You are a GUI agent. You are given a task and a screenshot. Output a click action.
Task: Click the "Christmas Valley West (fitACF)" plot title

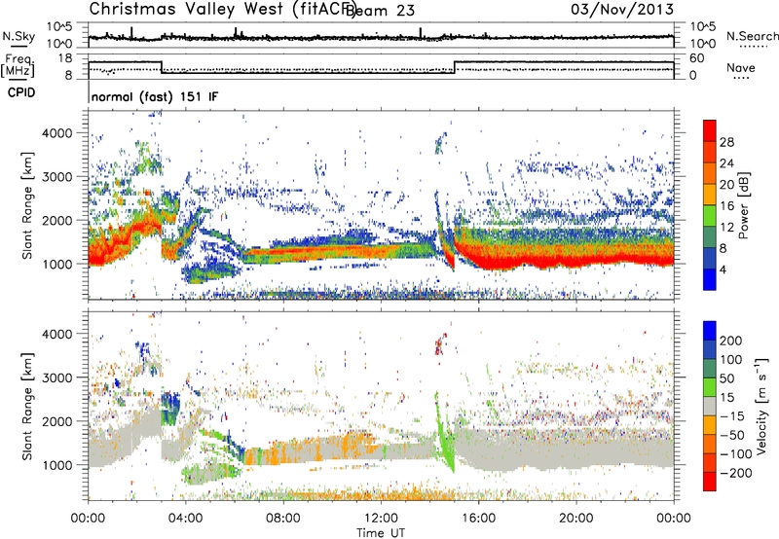tap(222, 10)
